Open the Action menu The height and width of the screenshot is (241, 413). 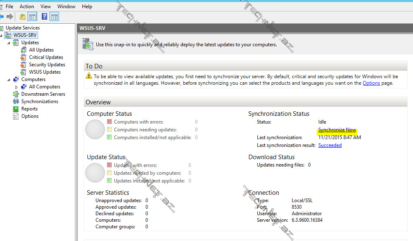pyautogui.click(x=27, y=7)
